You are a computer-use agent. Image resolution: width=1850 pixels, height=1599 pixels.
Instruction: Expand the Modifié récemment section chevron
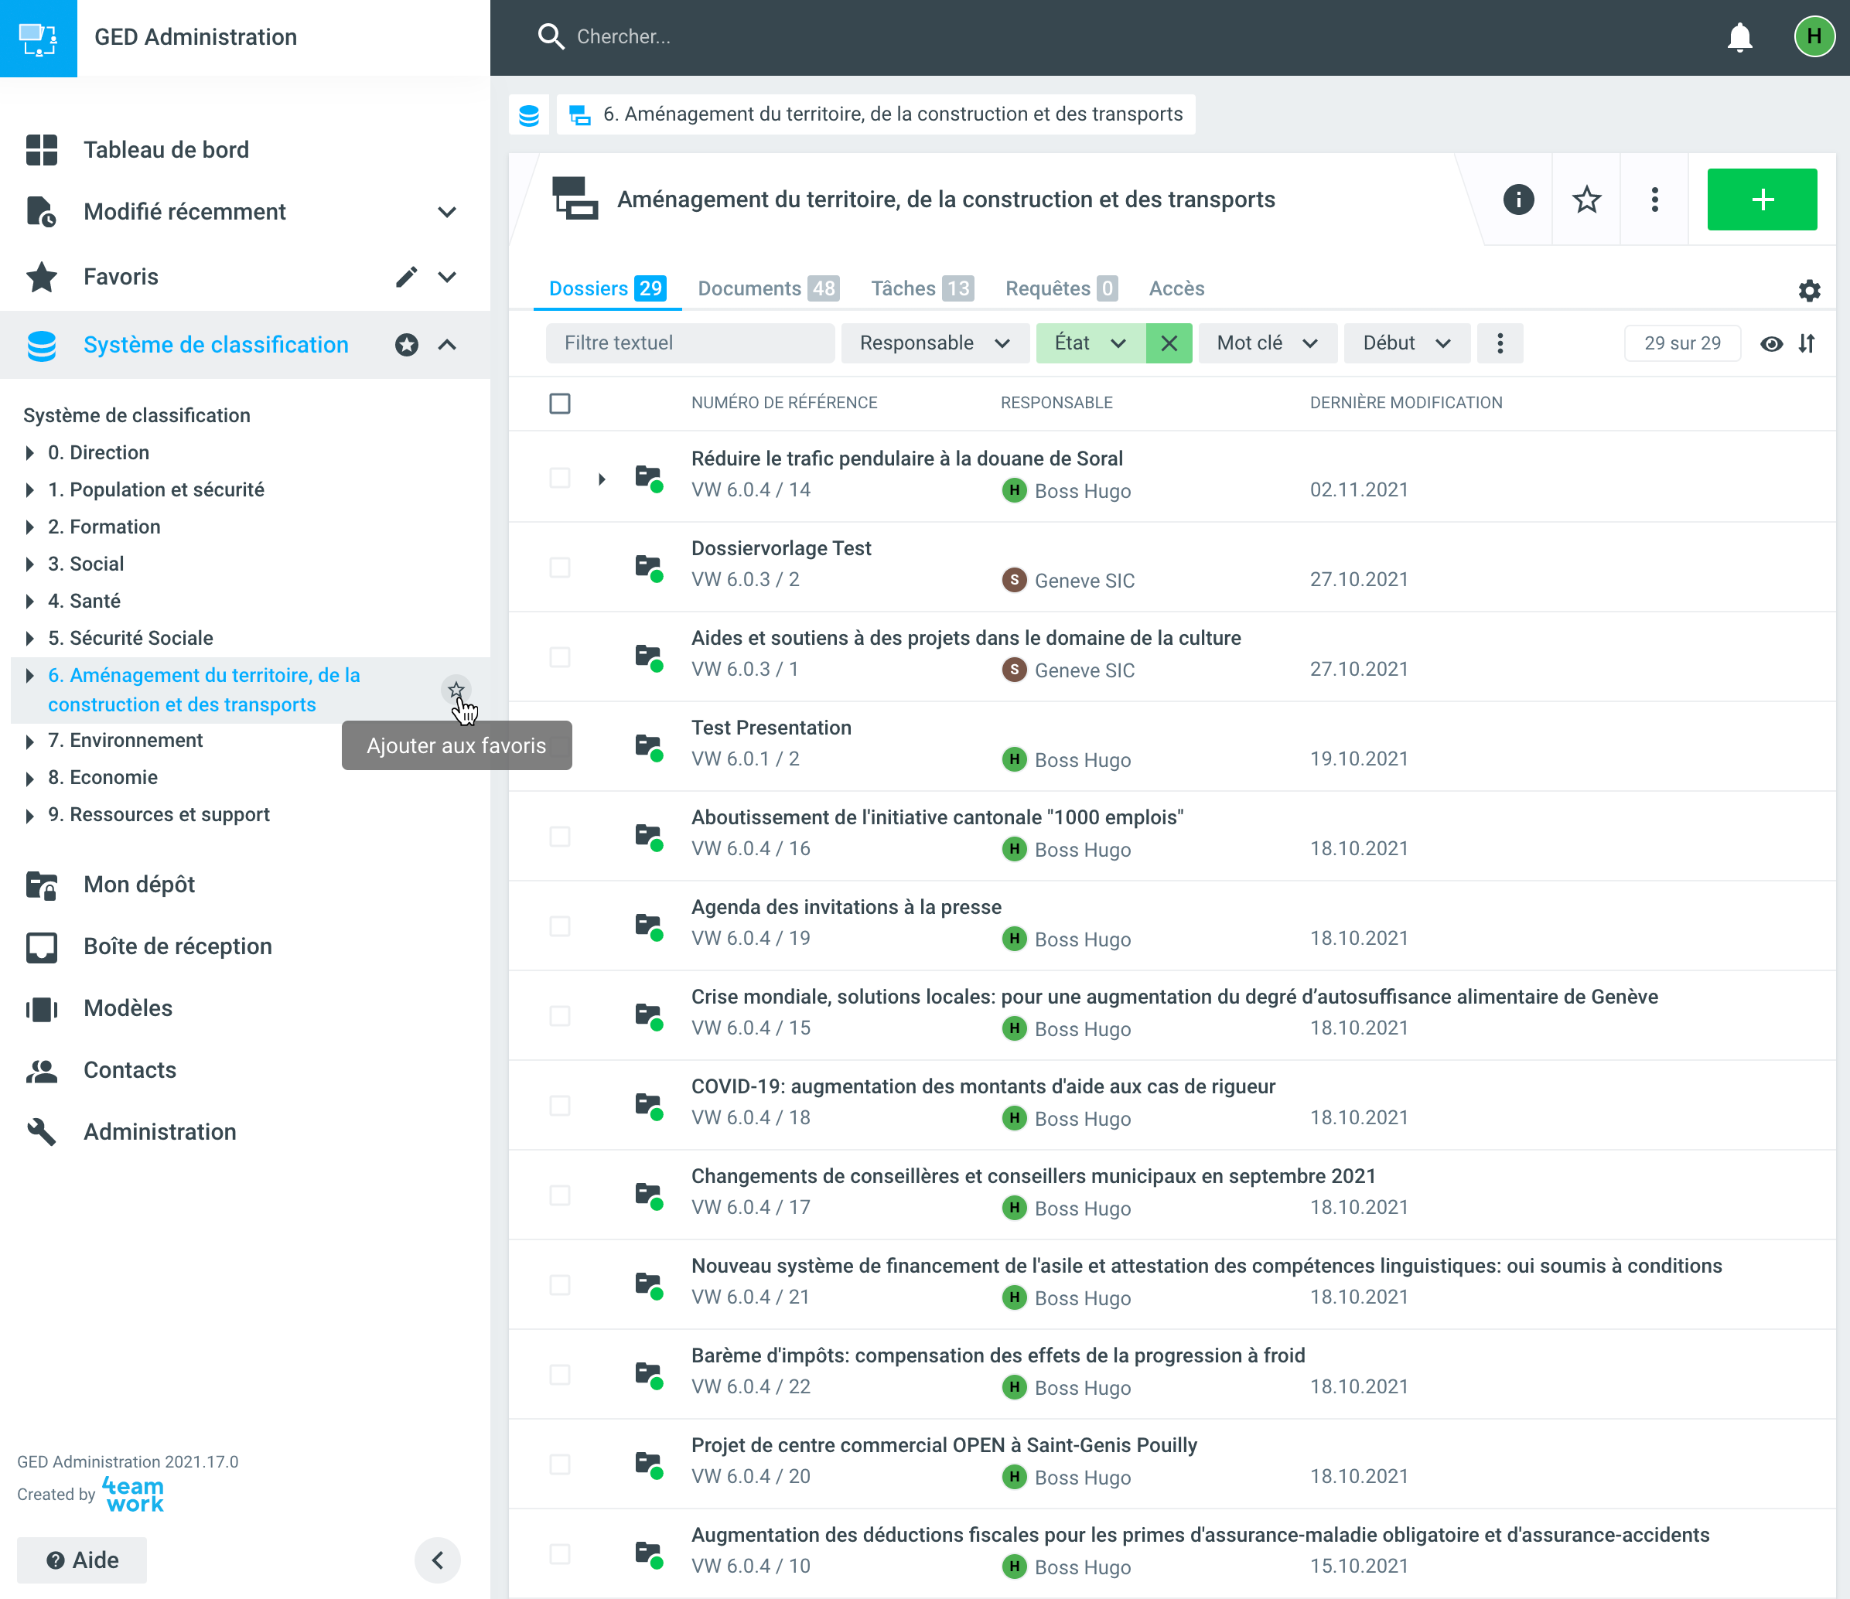(447, 213)
